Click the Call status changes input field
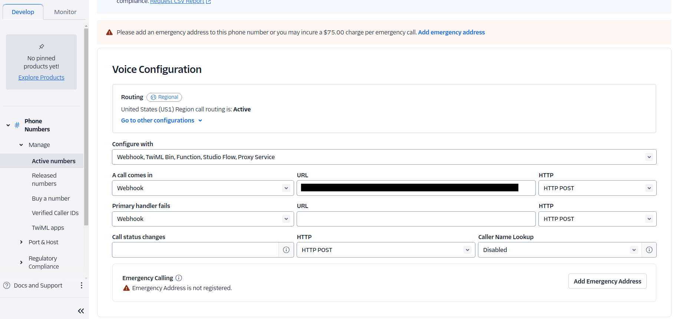This screenshot has height=319, width=673. pos(195,250)
